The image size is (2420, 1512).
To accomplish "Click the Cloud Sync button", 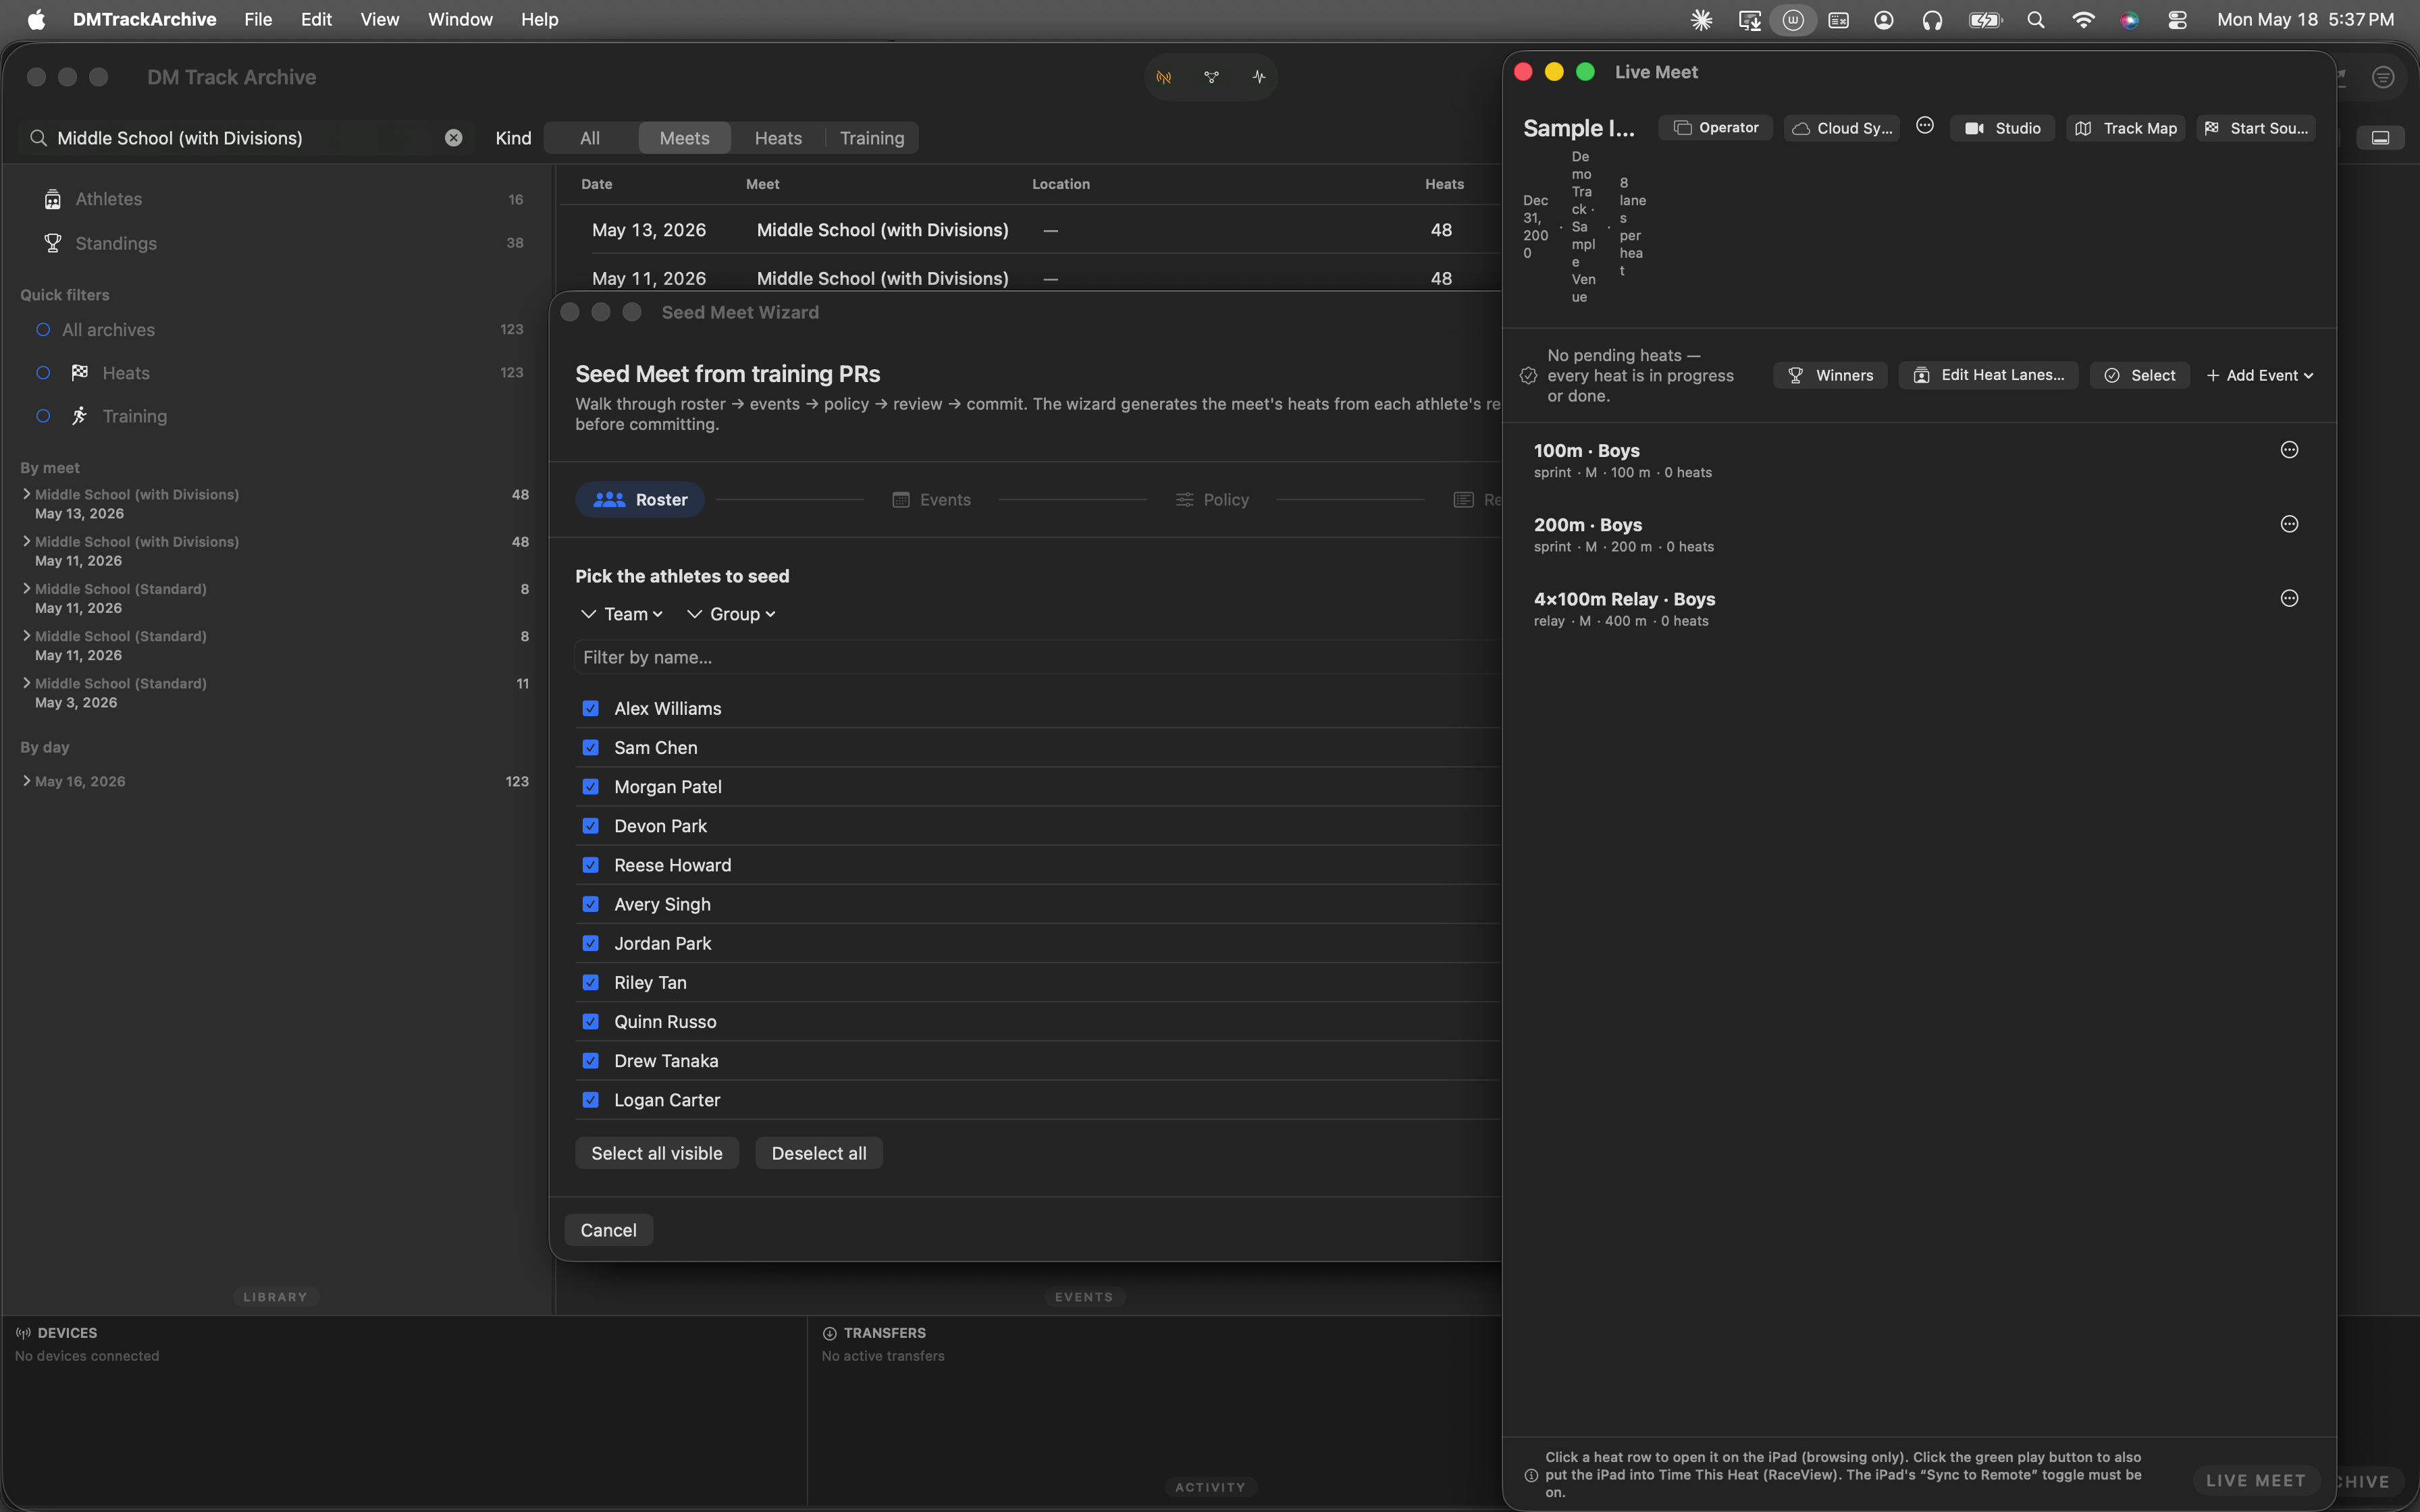I will coord(1842,128).
